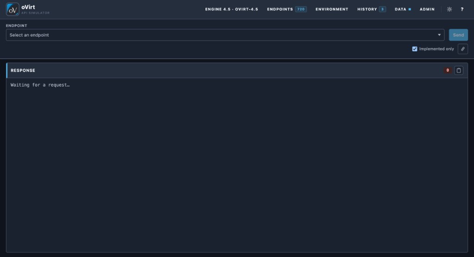Open the Environment menu
This screenshot has height=257, width=474.
(x=332, y=9)
